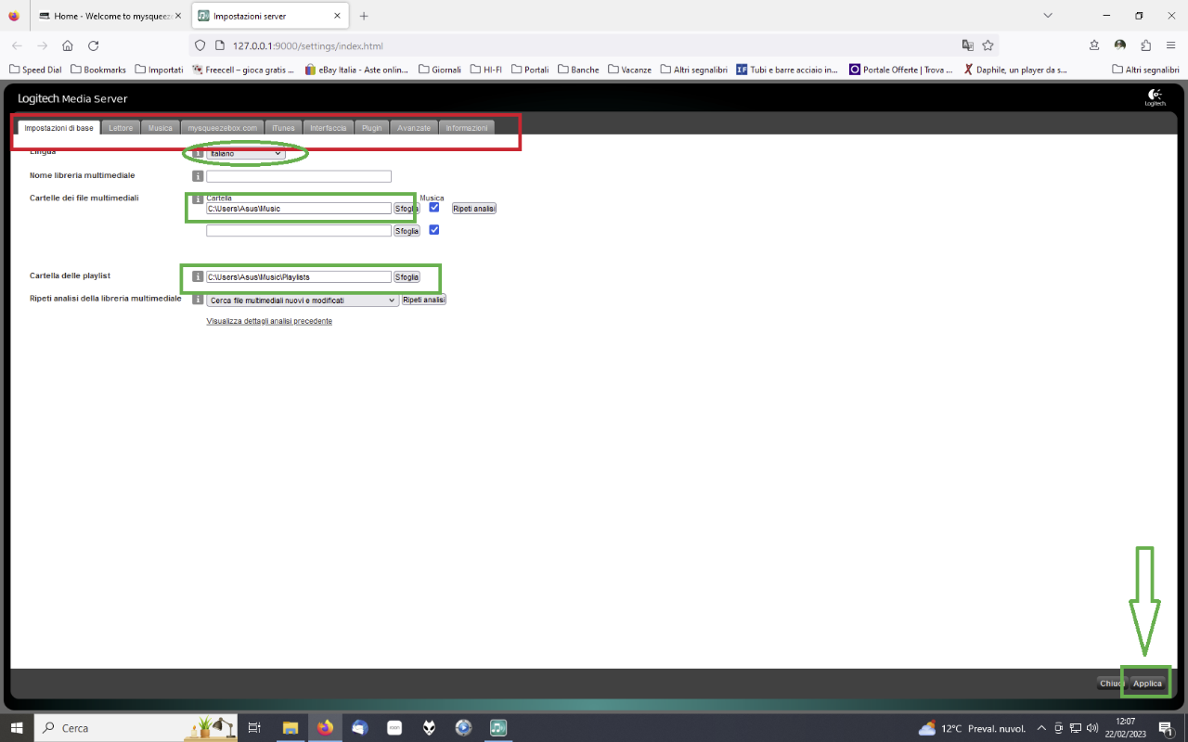Open the Avanzate settings tab
The width and height of the screenshot is (1188, 742).
coord(414,128)
